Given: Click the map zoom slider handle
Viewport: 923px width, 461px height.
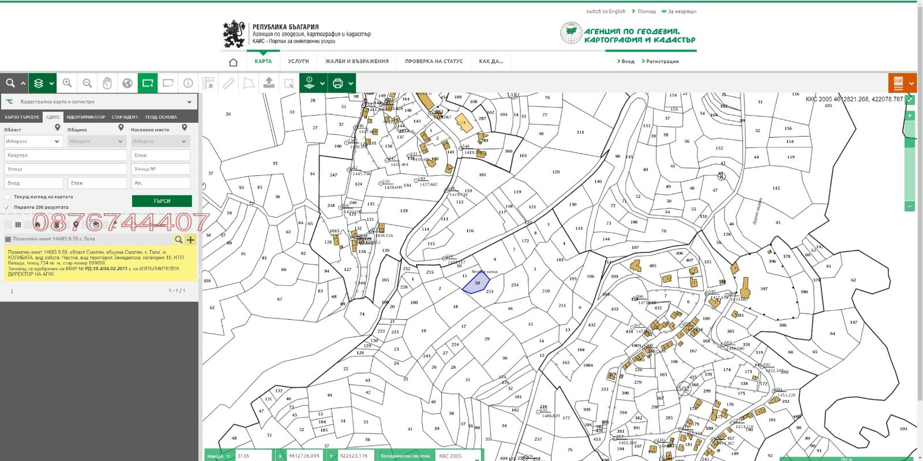Looking at the screenshot, I should click(910, 142).
